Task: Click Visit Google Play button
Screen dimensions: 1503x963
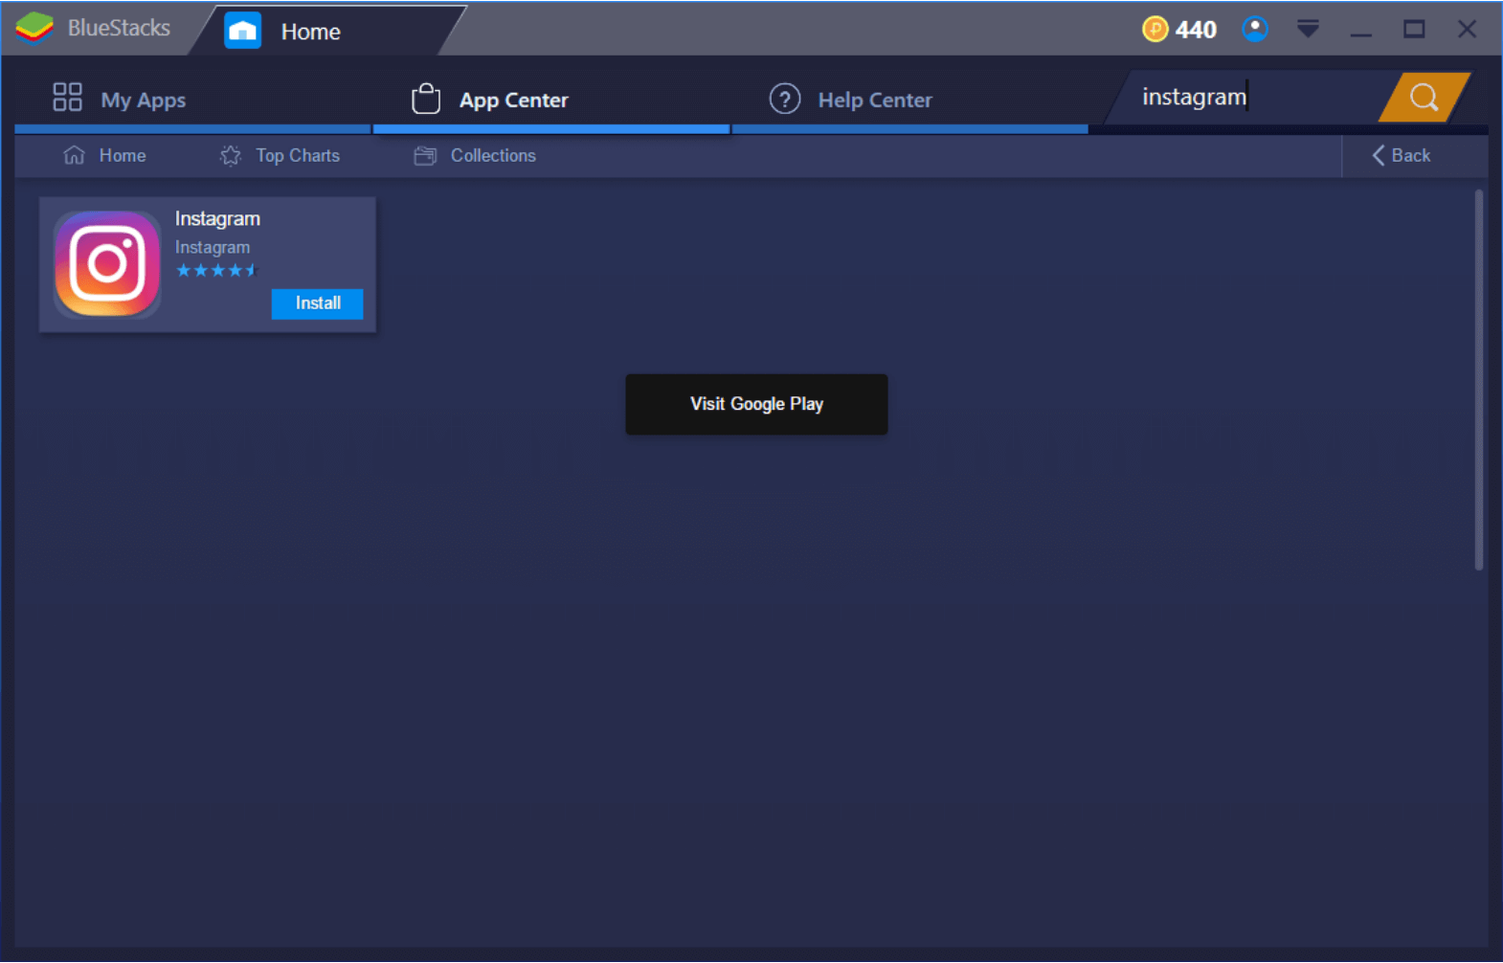Action: pos(756,404)
